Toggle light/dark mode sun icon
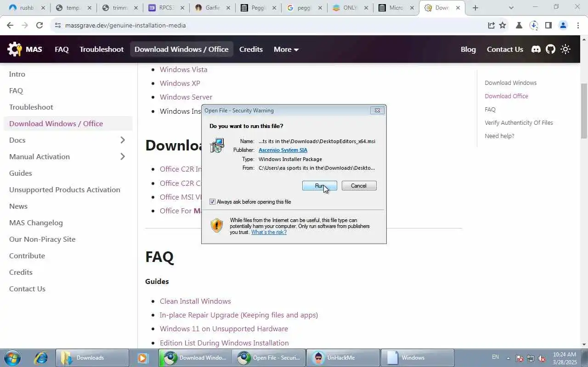This screenshot has width=588, height=367. click(565, 49)
